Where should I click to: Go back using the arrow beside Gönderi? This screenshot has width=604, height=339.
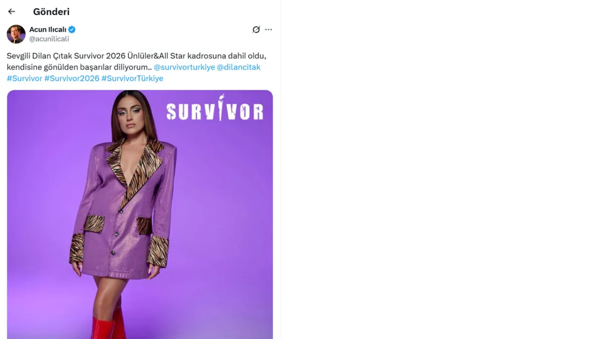(12, 12)
